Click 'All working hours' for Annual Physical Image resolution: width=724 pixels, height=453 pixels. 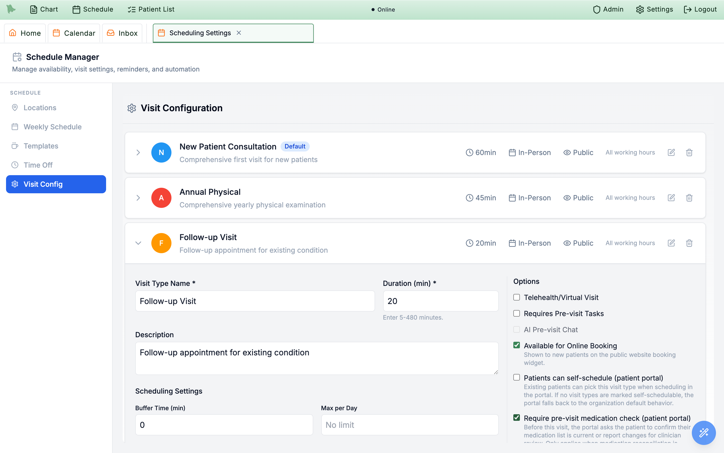pyautogui.click(x=630, y=198)
